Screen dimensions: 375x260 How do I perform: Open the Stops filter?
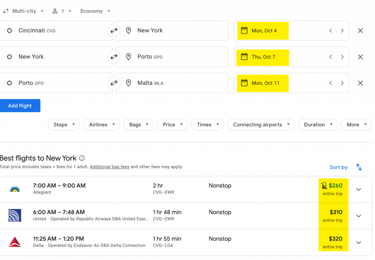(64, 125)
